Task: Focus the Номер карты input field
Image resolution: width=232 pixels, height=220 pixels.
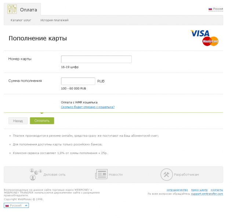Action: (96, 59)
